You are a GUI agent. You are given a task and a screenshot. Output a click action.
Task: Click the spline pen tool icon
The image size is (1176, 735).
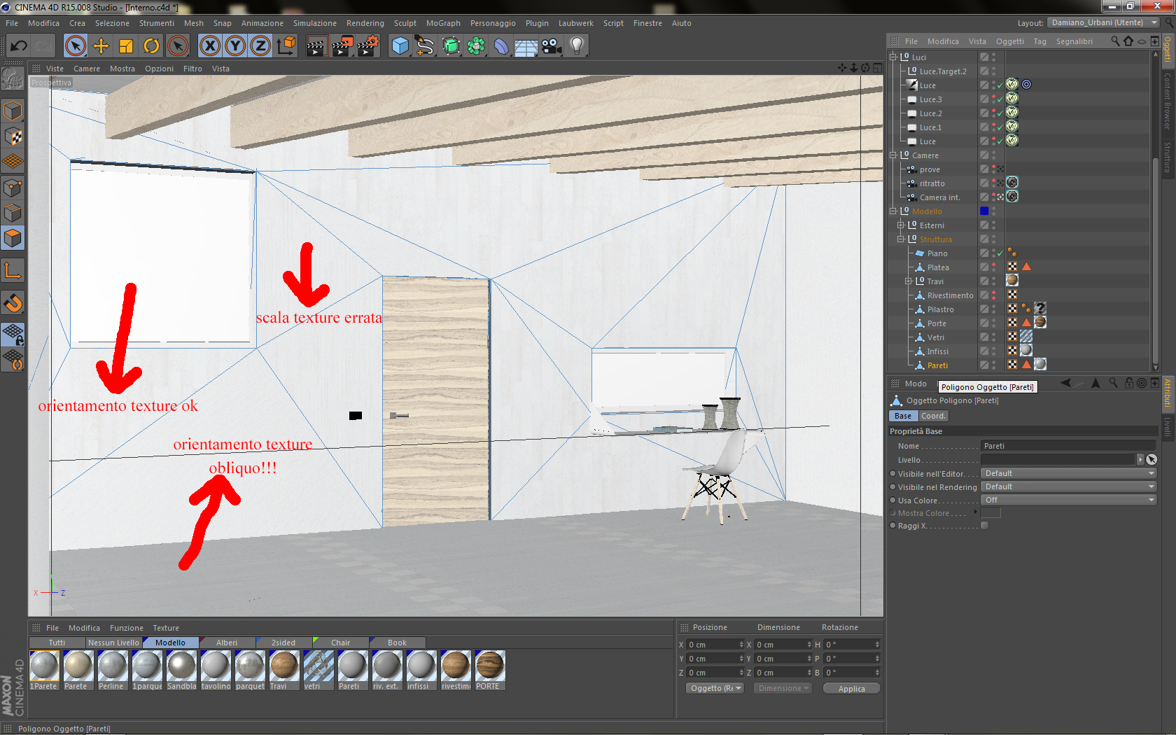[426, 46]
